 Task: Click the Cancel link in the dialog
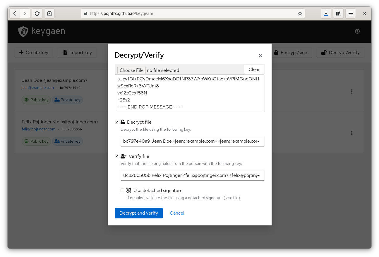[x=177, y=213]
